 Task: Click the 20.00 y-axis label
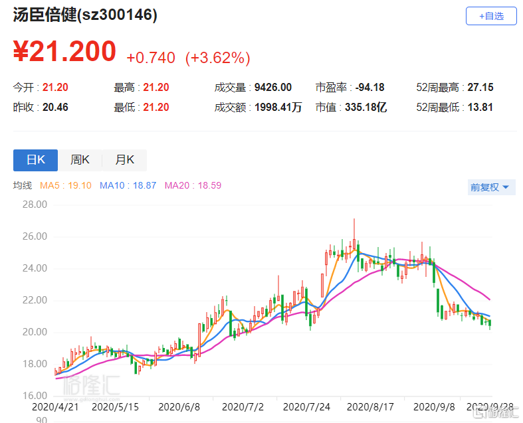(35, 332)
